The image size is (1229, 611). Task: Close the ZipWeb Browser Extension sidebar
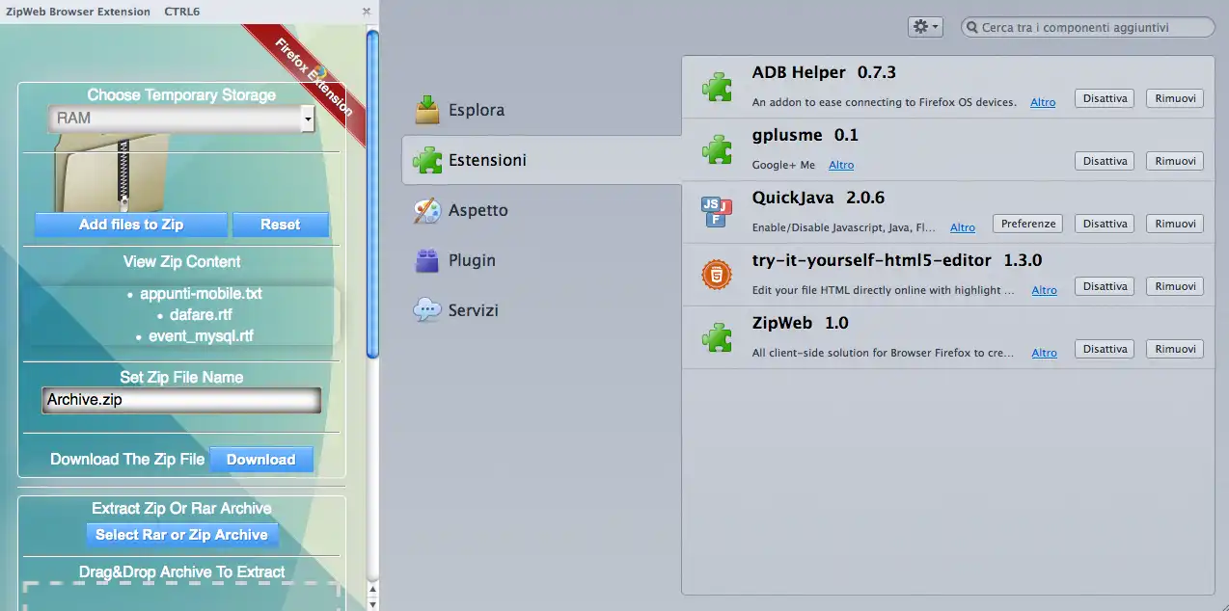point(367,12)
